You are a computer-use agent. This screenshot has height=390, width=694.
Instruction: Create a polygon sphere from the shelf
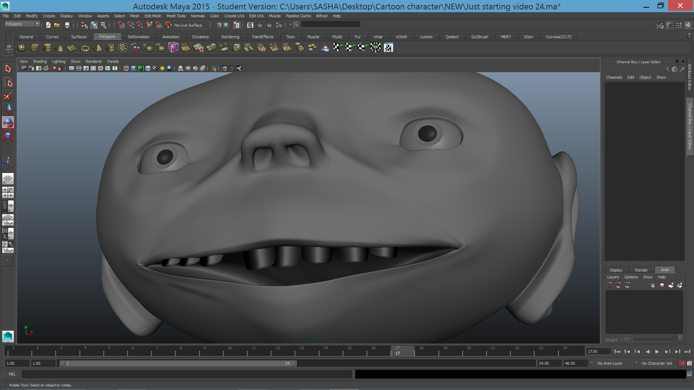(22, 47)
